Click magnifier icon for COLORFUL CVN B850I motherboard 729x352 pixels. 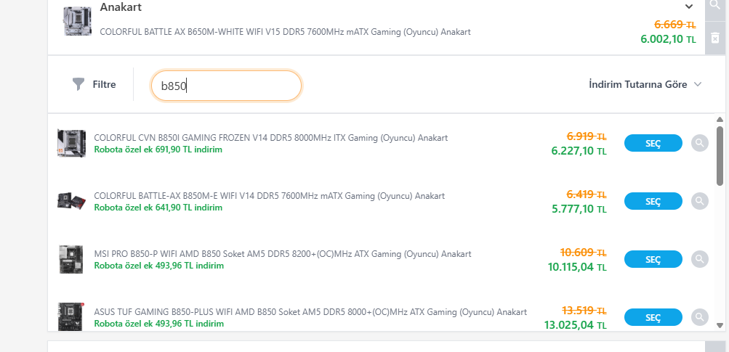pos(700,143)
